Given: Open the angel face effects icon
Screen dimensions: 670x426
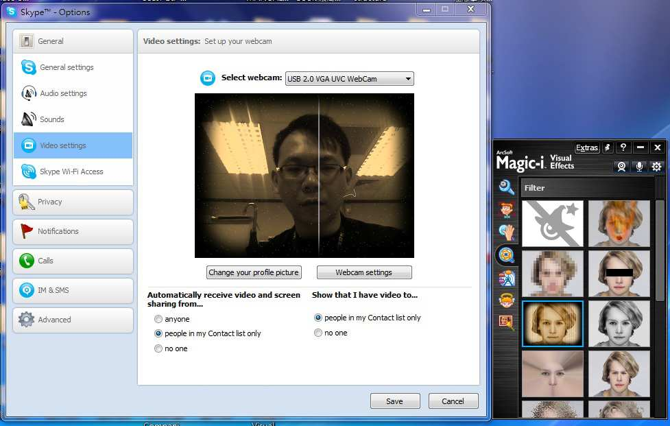Looking at the screenshot, I should click(x=507, y=300).
